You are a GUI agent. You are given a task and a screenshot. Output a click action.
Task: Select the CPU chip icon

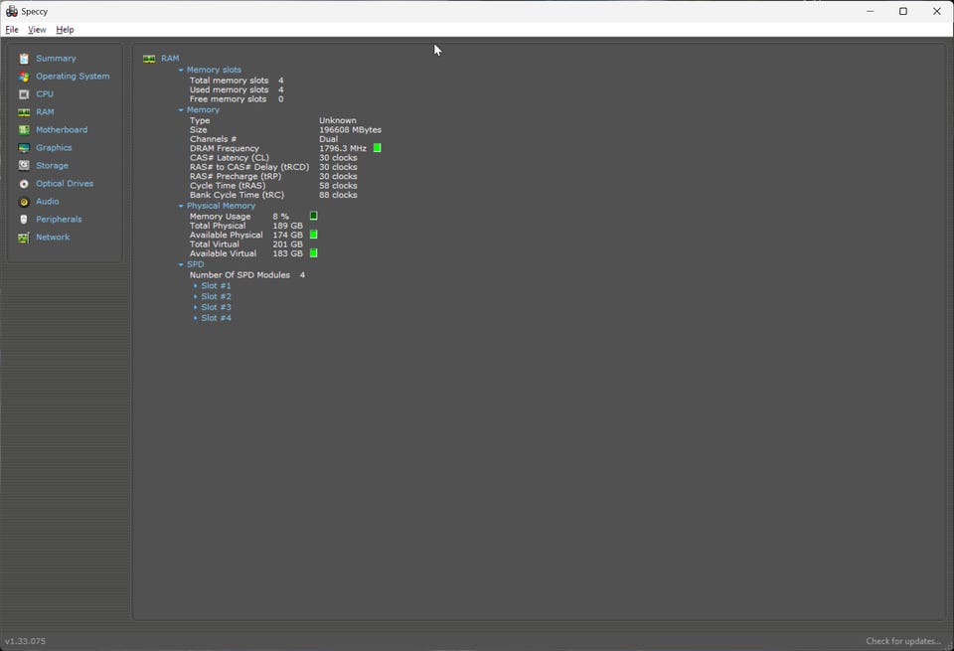click(24, 94)
